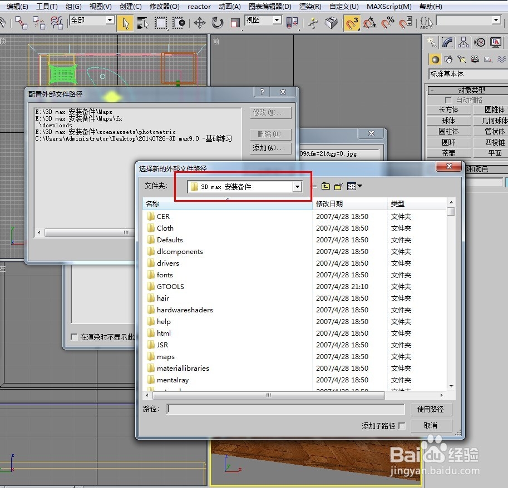The width and height of the screenshot is (508, 488).
Task: Open the 工具(T) menu
Action: click(x=47, y=7)
